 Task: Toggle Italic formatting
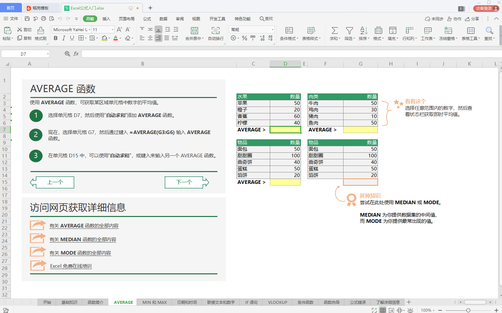[64, 38]
